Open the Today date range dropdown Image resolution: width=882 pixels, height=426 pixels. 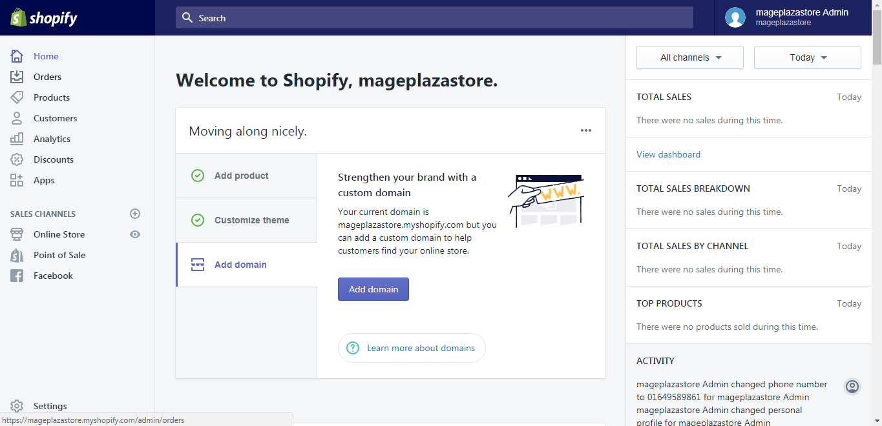pos(808,57)
